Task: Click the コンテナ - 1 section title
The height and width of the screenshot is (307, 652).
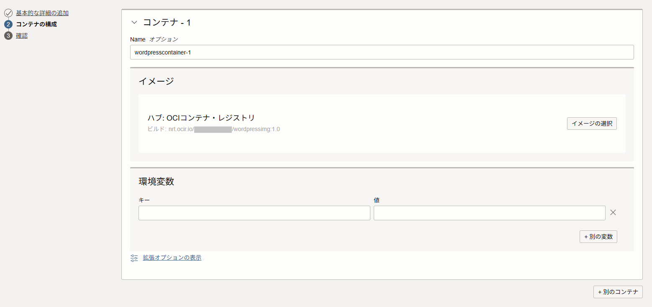Action: tap(167, 23)
